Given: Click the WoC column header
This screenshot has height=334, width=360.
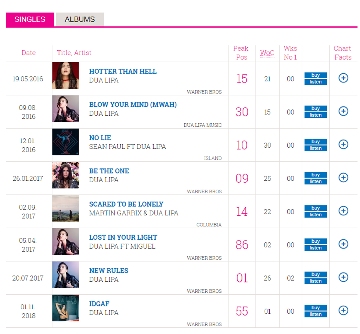Looking at the screenshot, I should tap(267, 53).
